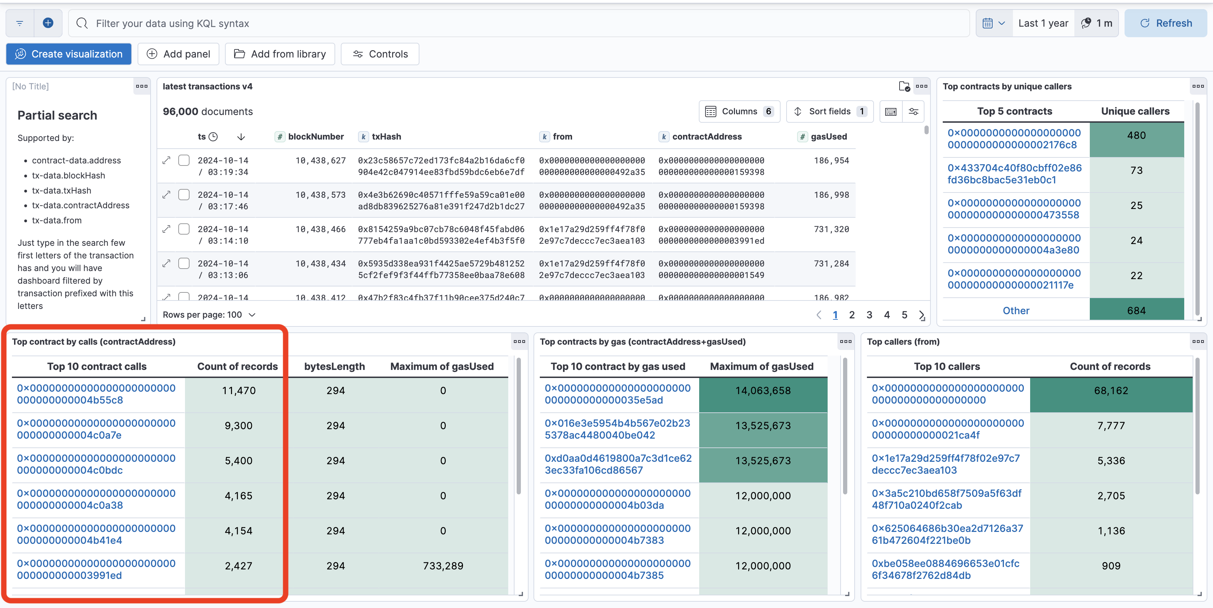Click the saved search library icon
The image size is (1213, 608).
tap(904, 86)
